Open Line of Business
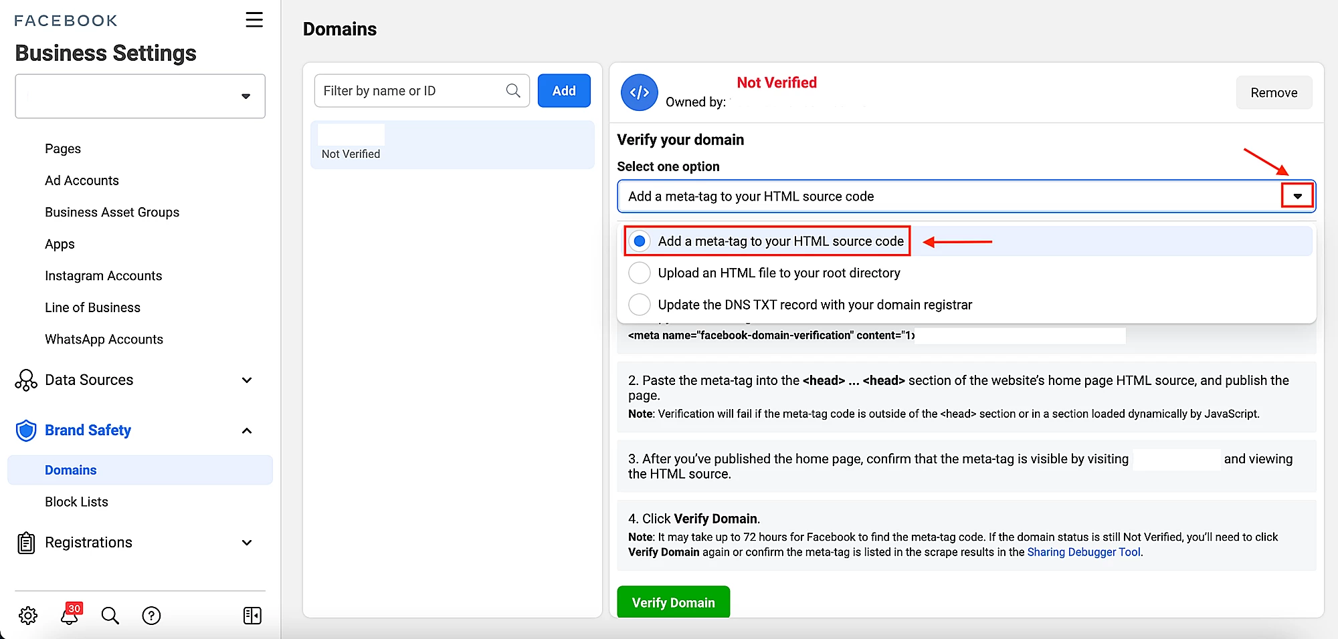1338x639 pixels. point(92,307)
